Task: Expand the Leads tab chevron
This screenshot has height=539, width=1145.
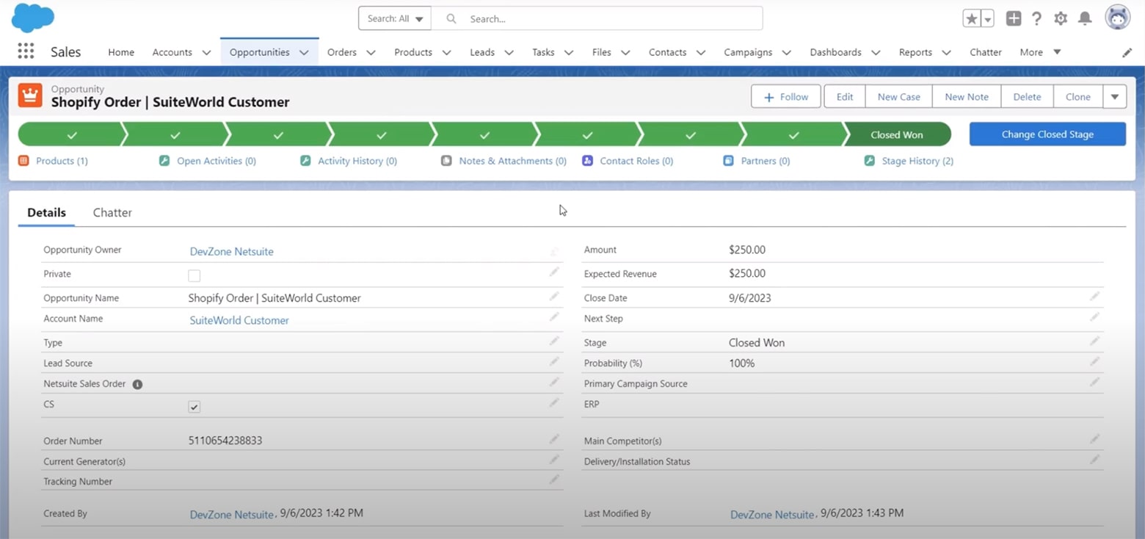Action: pyautogui.click(x=509, y=53)
